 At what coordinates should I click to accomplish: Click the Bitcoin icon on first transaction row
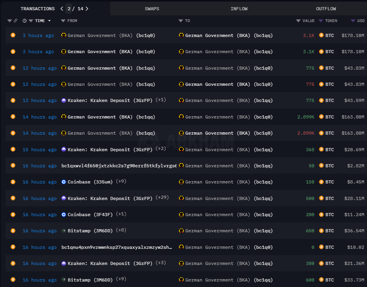pos(13,35)
